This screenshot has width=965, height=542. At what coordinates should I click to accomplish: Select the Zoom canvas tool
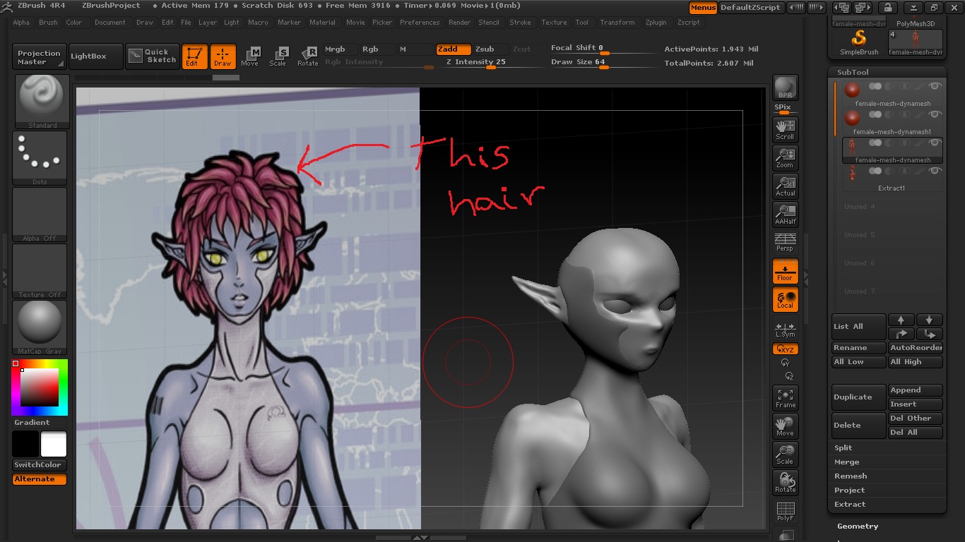[785, 157]
